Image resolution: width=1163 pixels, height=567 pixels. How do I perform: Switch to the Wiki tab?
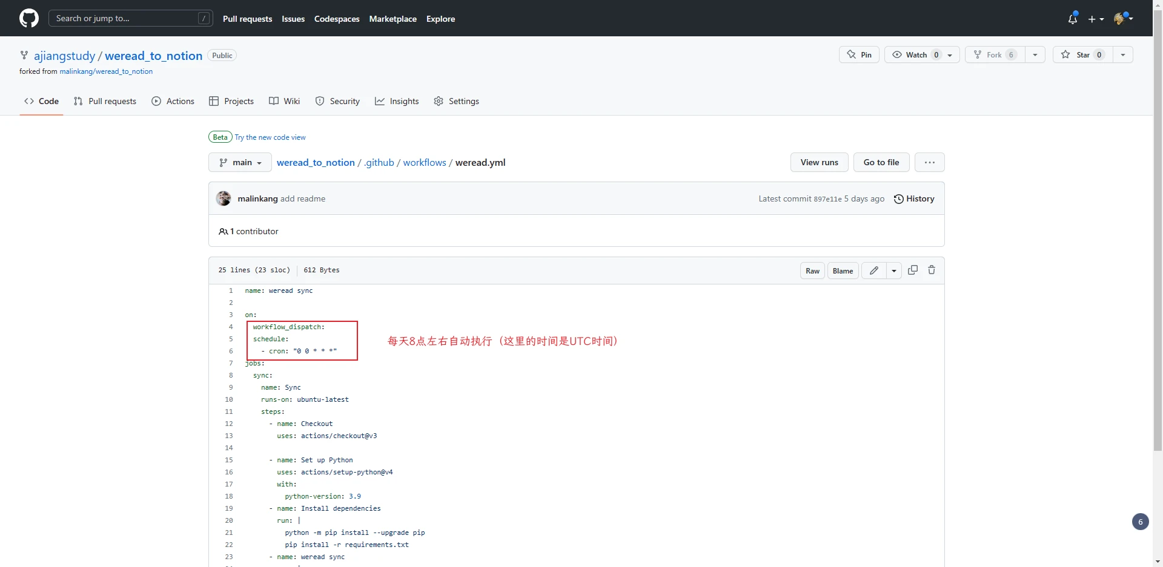click(284, 101)
